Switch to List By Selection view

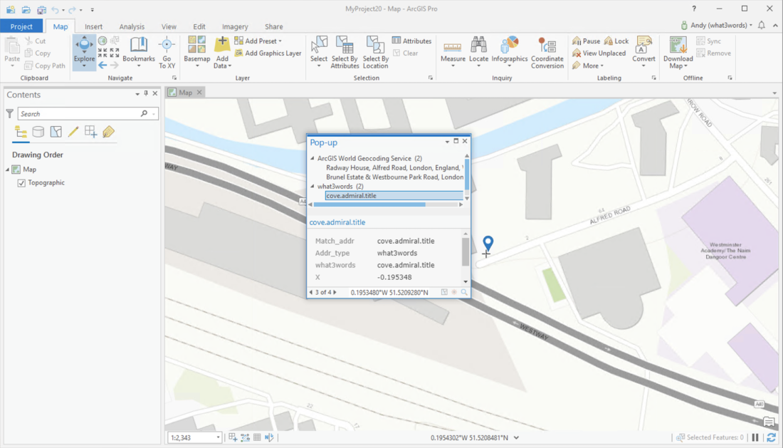[56, 132]
